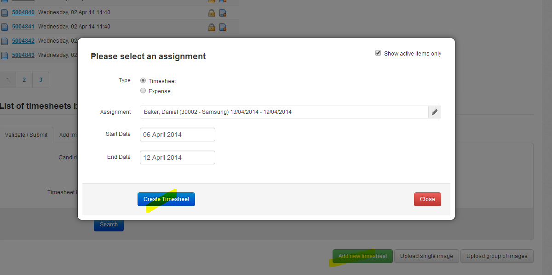Viewport: 552px width, 275px height.
Task: Click the date text in row 5004840
Action: pos(74,12)
